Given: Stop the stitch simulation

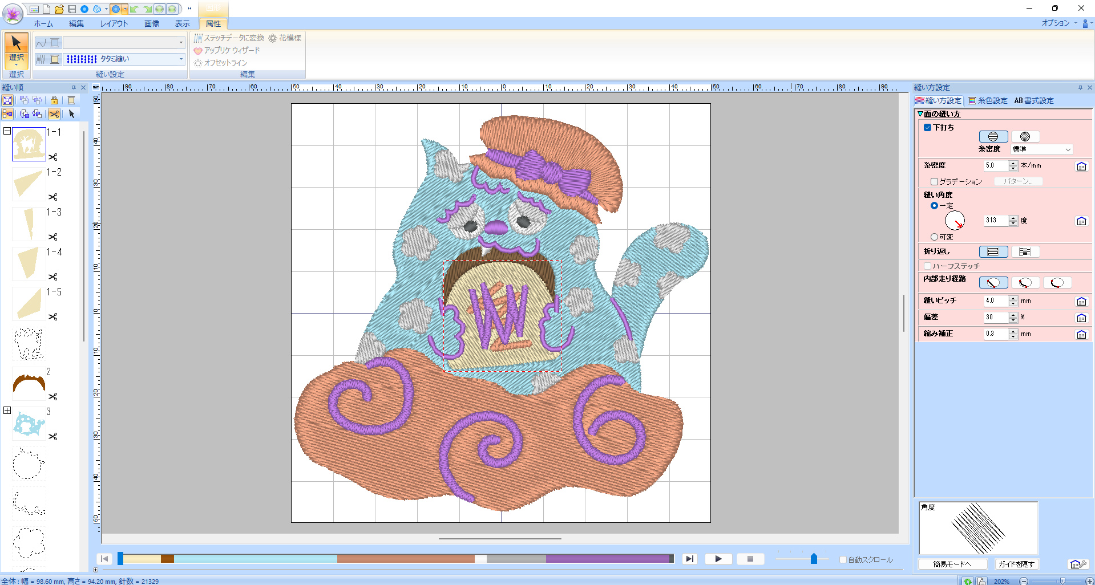Looking at the screenshot, I should coord(750,559).
